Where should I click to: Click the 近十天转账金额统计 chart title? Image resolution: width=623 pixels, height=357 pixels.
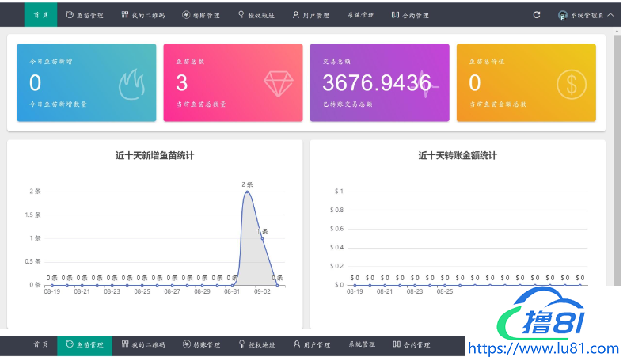tap(458, 156)
